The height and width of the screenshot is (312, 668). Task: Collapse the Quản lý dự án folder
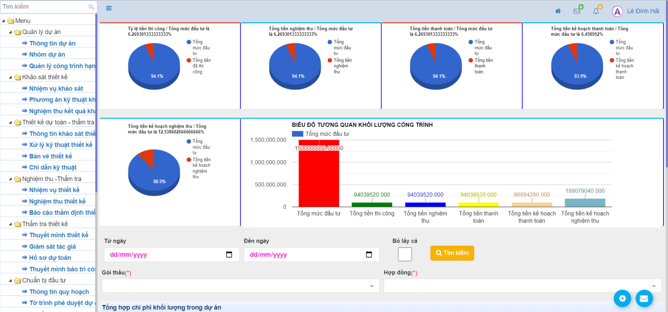point(10,32)
